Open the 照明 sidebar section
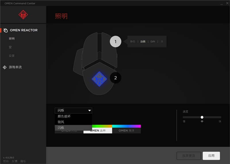The height and width of the screenshot is (164, 230). 12,39
